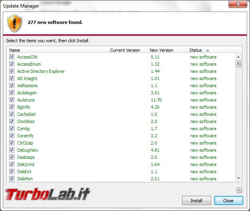Uncheck the Coreinfo checkbox
Viewport: 250px width, 211px height.
pyautogui.click(x=12, y=136)
